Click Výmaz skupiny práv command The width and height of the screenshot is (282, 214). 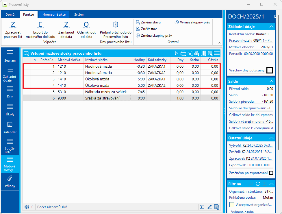click(x=192, y=22)
